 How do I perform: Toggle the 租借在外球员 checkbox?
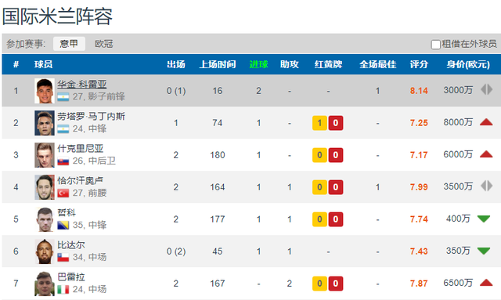tap(435, 44)
